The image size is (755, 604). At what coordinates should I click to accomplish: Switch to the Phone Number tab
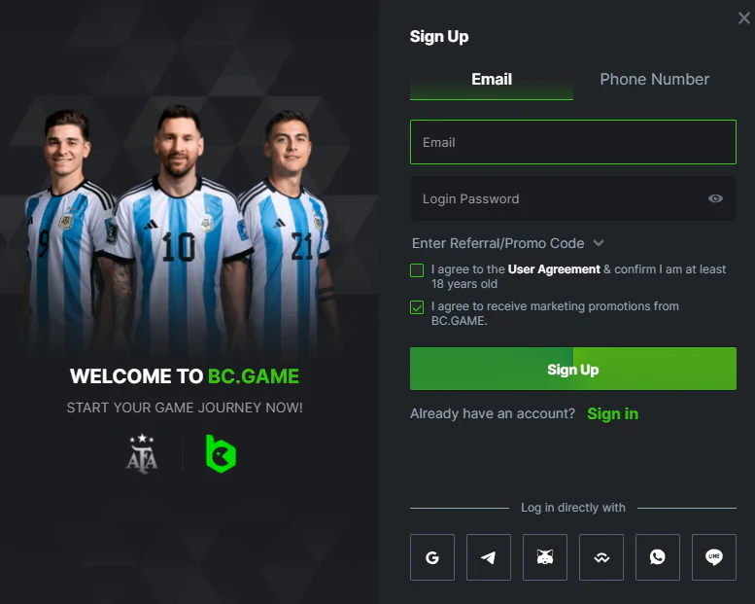coord(654,79)
